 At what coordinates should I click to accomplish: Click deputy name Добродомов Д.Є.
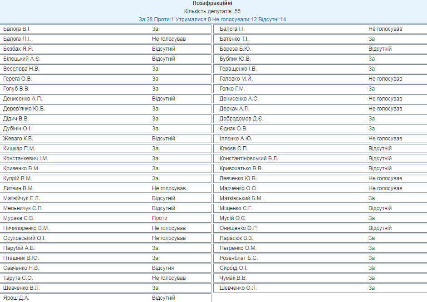pos(241,119)
